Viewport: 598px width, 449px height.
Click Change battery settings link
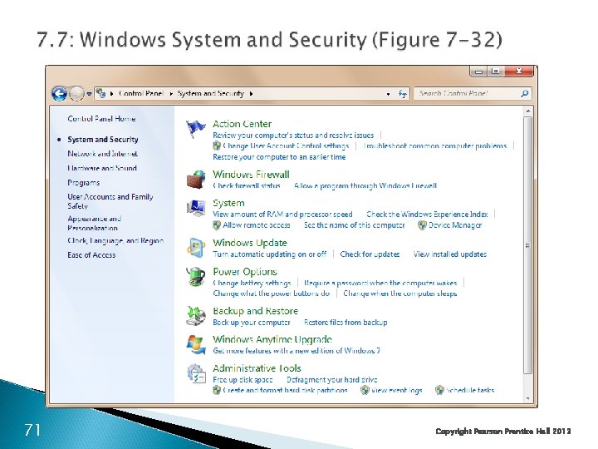click(x=252, y=283)
